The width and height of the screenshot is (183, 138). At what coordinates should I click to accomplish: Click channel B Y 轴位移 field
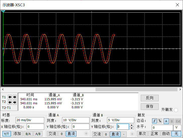123,127
